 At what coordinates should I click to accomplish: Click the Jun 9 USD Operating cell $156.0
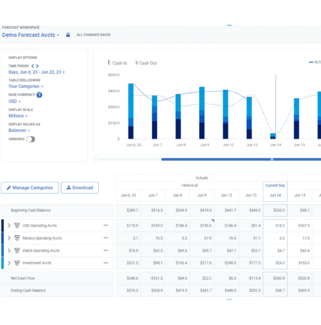(202, 225)
